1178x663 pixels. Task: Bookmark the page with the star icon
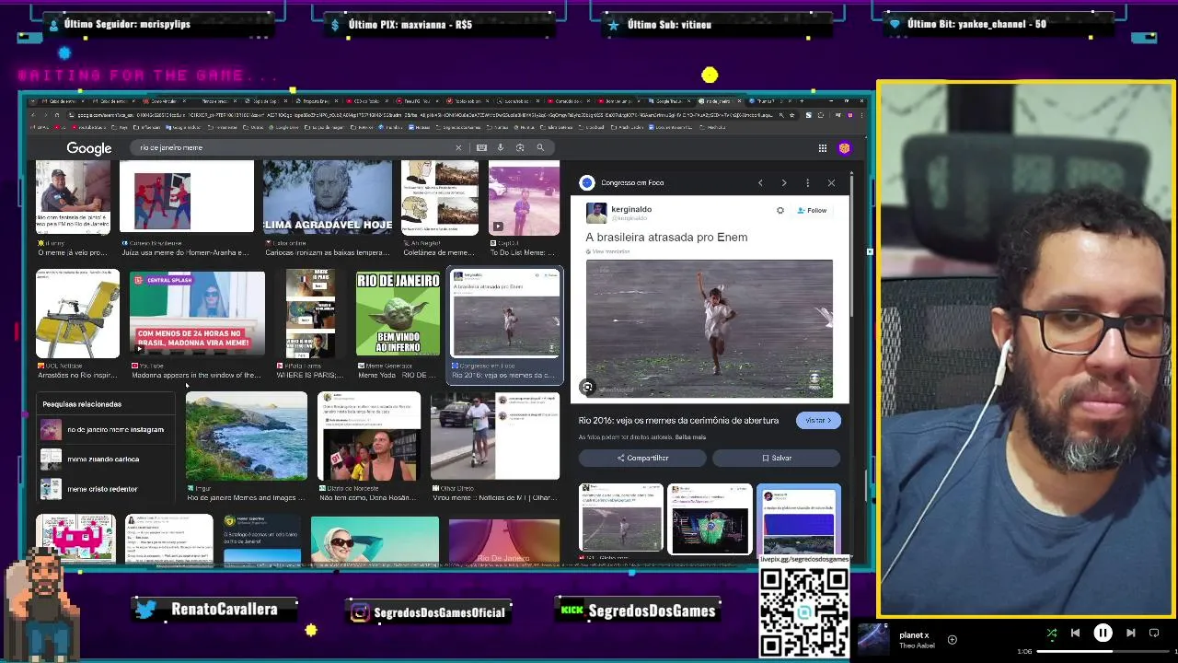[792, 115]
